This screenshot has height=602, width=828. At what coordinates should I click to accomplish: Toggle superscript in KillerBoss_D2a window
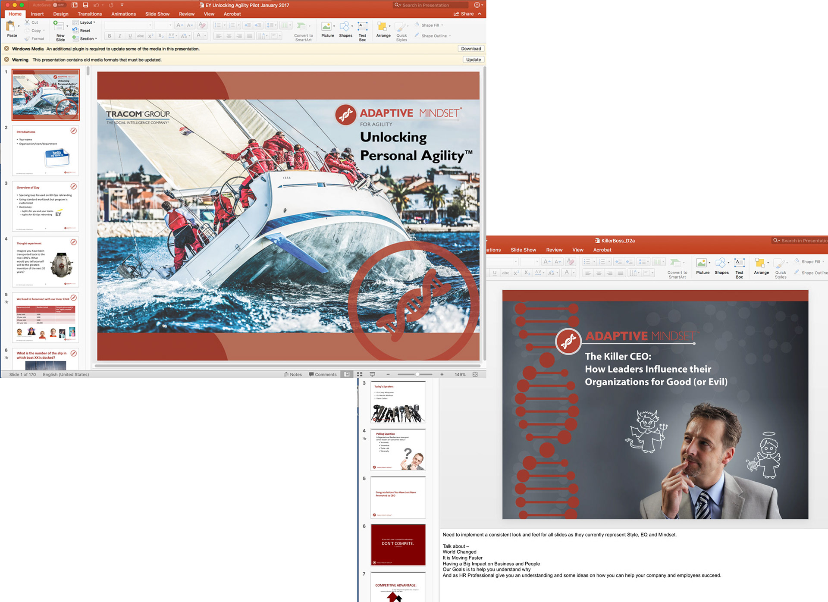(516, 273)
